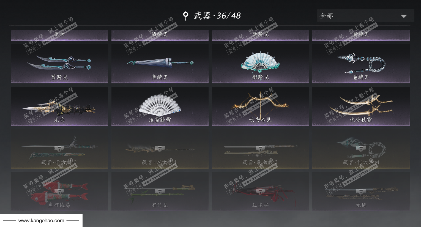Select the locked 藏音·万古悲尘 weapon
Viewport: 421px width, 227px height.
[x=160, y=149]
